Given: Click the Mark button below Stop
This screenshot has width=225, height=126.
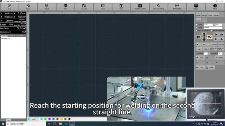Looking at the screenshot, I should coord(199,49).
